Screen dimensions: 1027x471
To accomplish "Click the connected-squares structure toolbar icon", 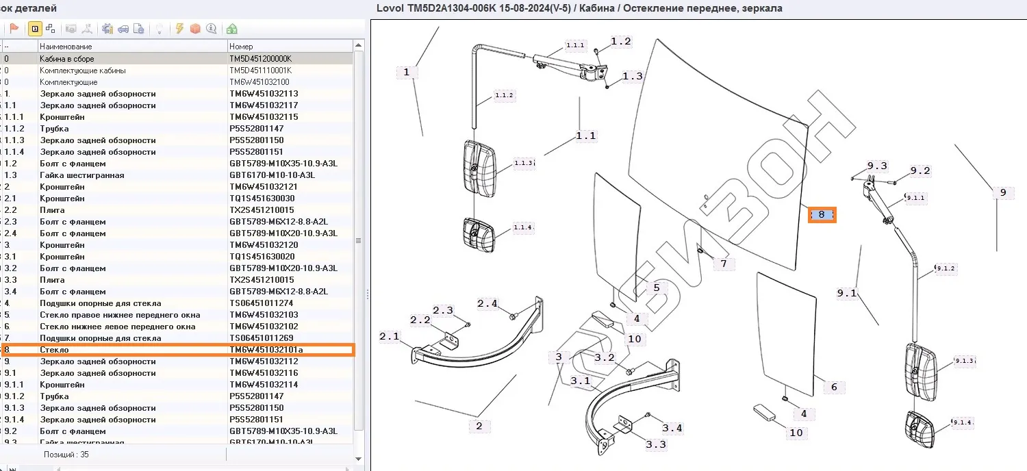I will click(x=51, y=29).
